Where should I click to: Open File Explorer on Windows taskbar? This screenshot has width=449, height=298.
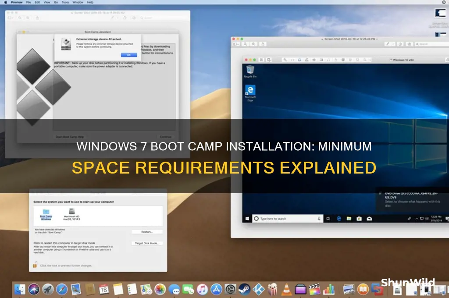point(349,219)
